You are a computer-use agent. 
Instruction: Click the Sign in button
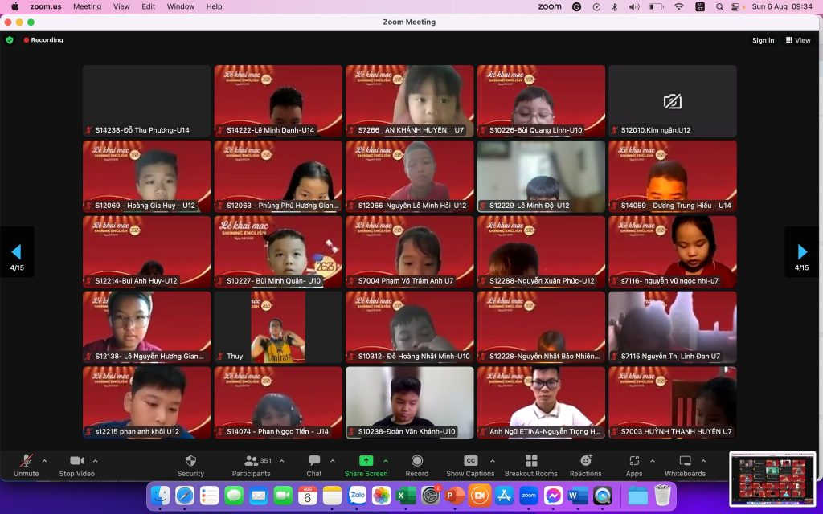click(x=763, y=40)
